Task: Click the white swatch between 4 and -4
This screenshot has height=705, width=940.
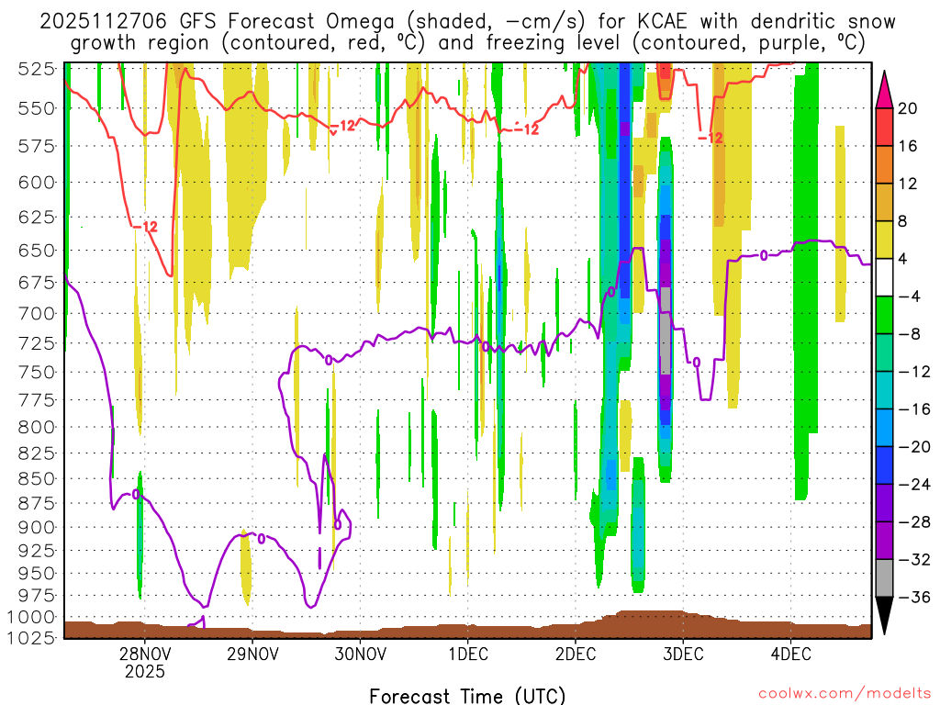Action: coord(884,277)
